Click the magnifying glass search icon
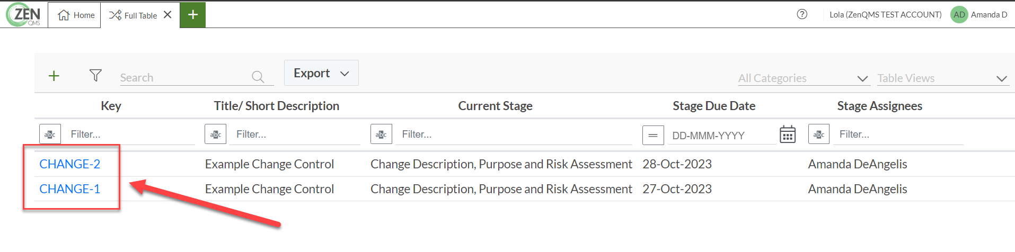The image size is (1015, 252). click(x=258, y=77)
